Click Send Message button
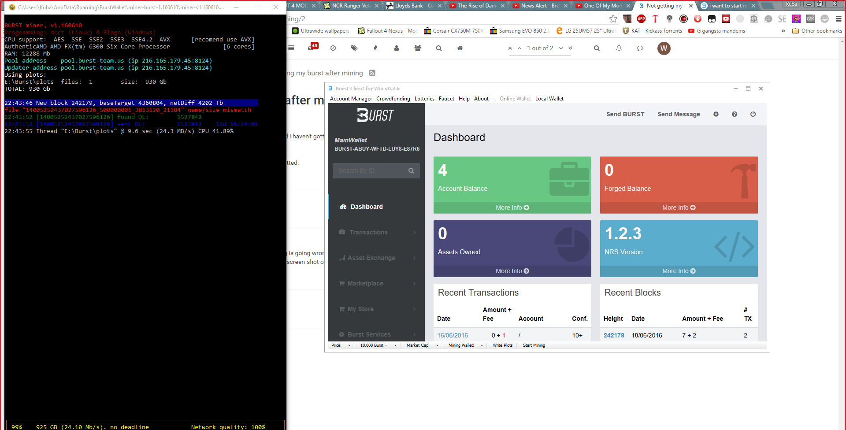This screenshot has height=430, width=846. pos(679,114)
